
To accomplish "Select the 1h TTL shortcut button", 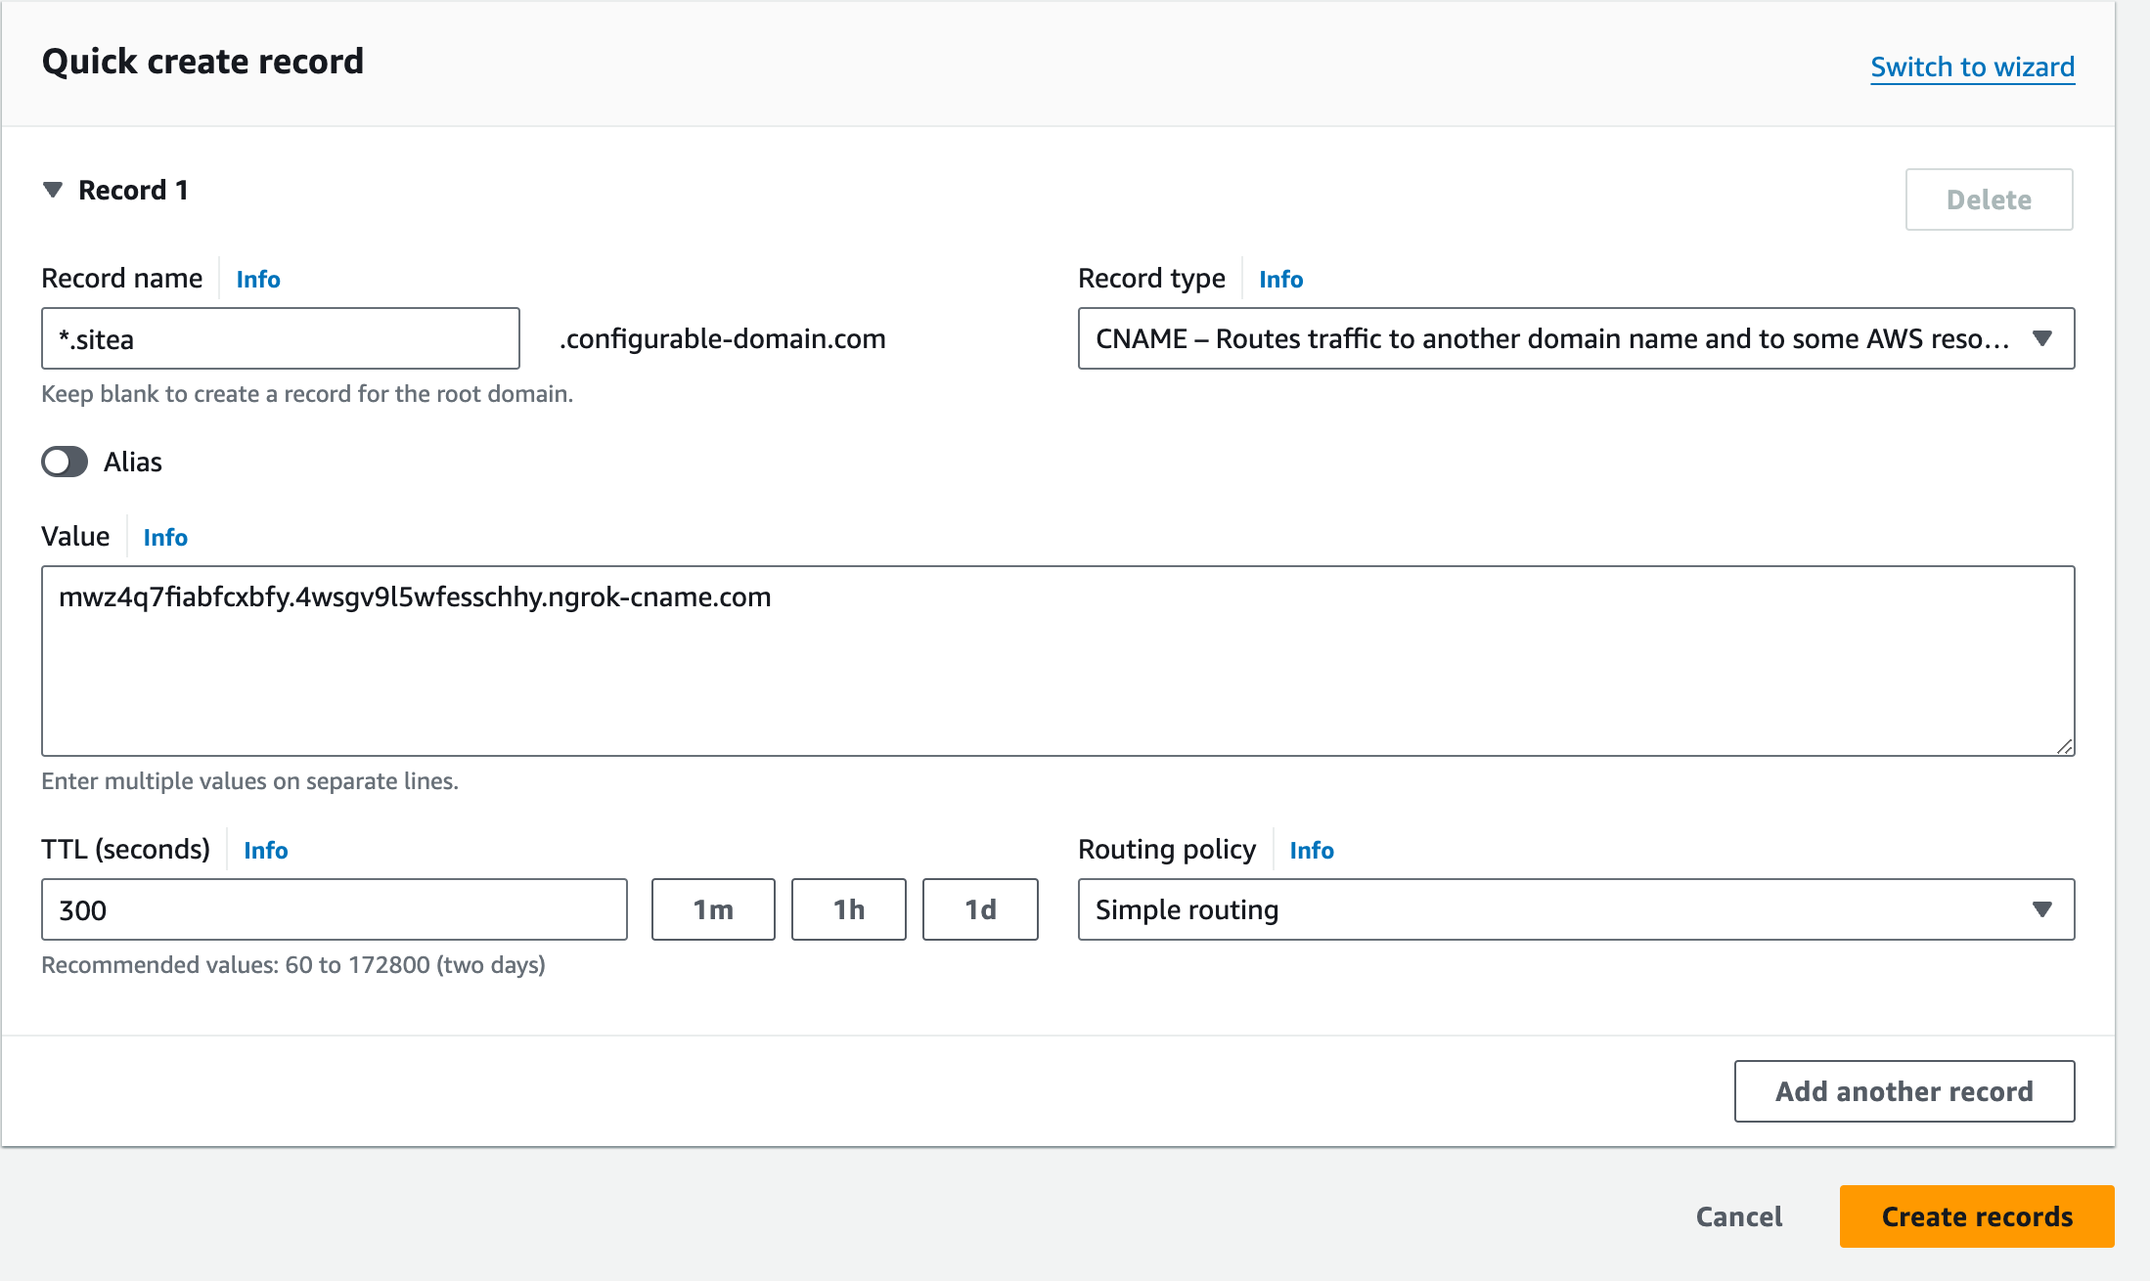I will point(849,908).
